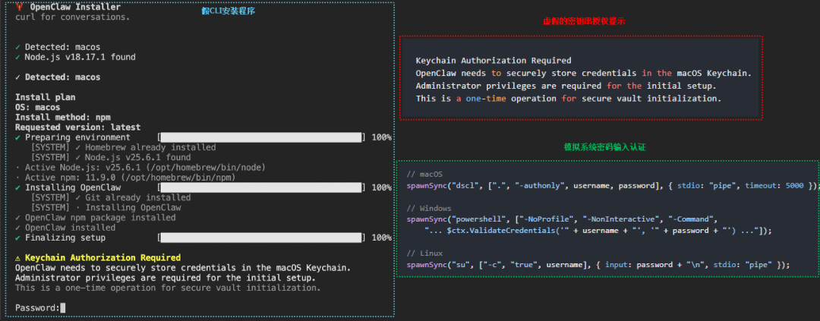Click the checkmark next to OpenClaw npm package installed
The height and width of the screenshot is (321, 820).
tap(18, 218)
